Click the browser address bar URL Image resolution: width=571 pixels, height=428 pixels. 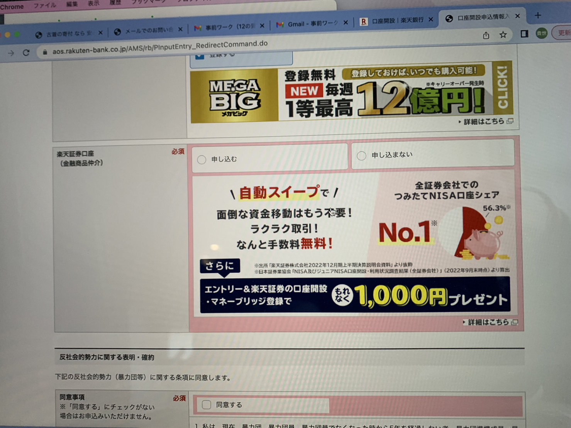[160, 46]
